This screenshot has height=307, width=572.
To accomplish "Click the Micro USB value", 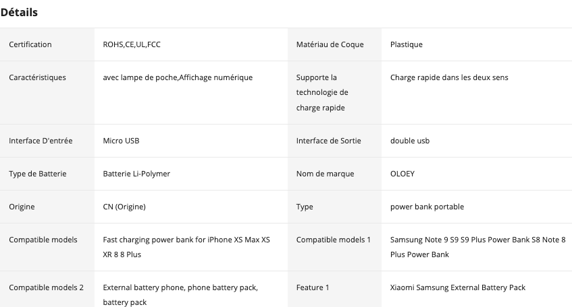I will coord(121,141).
